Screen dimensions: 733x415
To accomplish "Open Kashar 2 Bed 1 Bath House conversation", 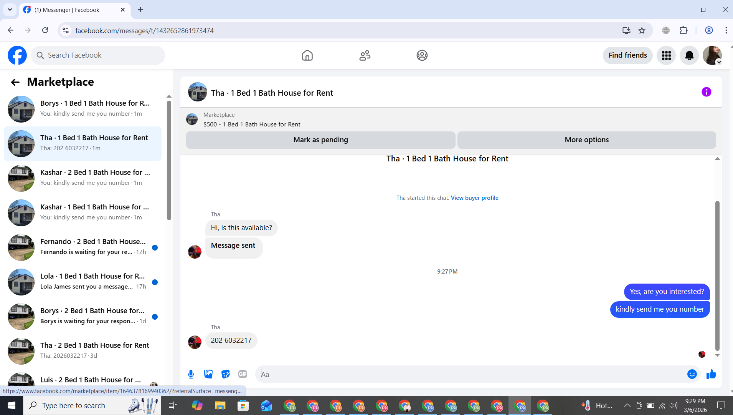I will (x=83, y=178).
